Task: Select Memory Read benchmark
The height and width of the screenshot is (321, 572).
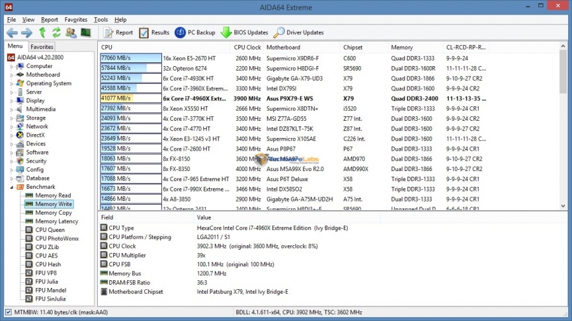Action: coord(53,196)
